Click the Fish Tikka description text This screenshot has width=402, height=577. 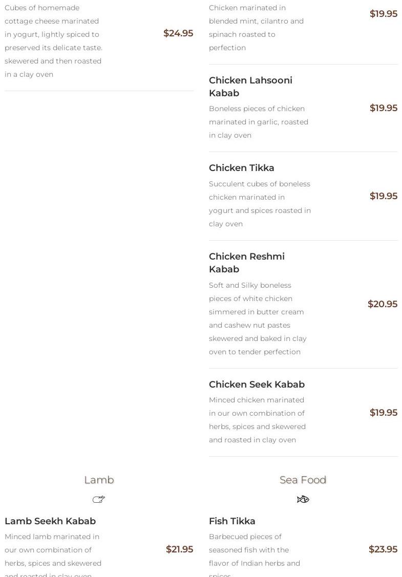click(x=255, y=555)
